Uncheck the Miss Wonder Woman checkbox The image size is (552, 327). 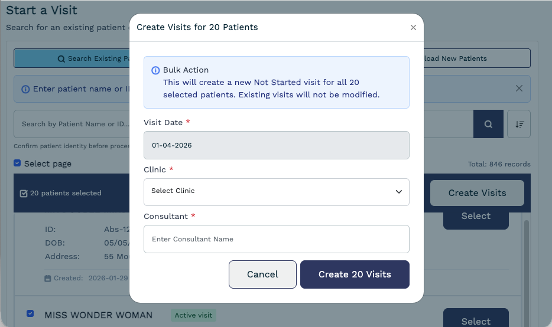[30, 314]
